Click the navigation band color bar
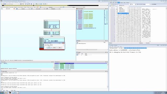Viewport: 167px width, 94px height. 50,5
